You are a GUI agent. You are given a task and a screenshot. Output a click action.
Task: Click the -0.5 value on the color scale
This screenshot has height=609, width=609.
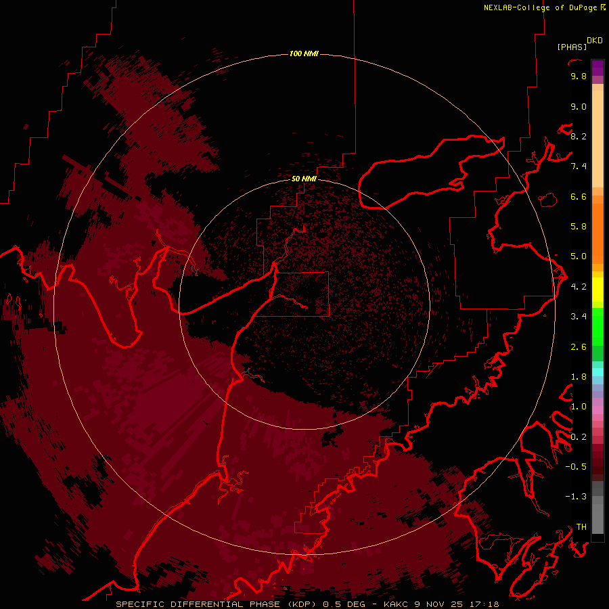(x=576, y=467)
